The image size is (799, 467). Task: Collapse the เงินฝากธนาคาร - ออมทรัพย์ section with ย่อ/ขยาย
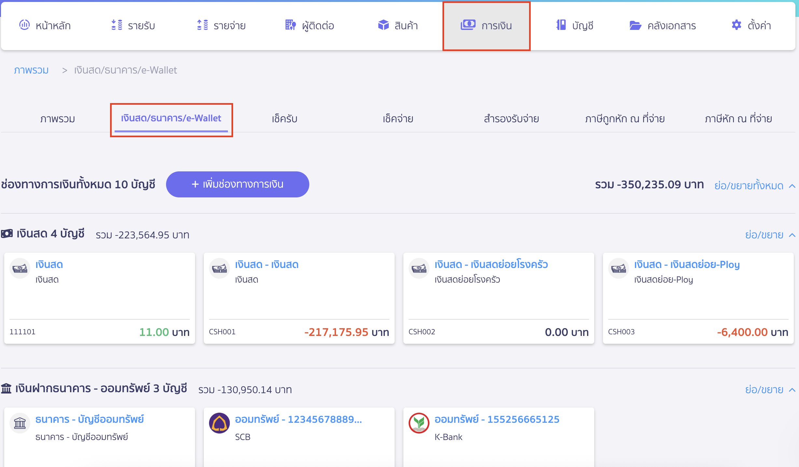[770, 390]
